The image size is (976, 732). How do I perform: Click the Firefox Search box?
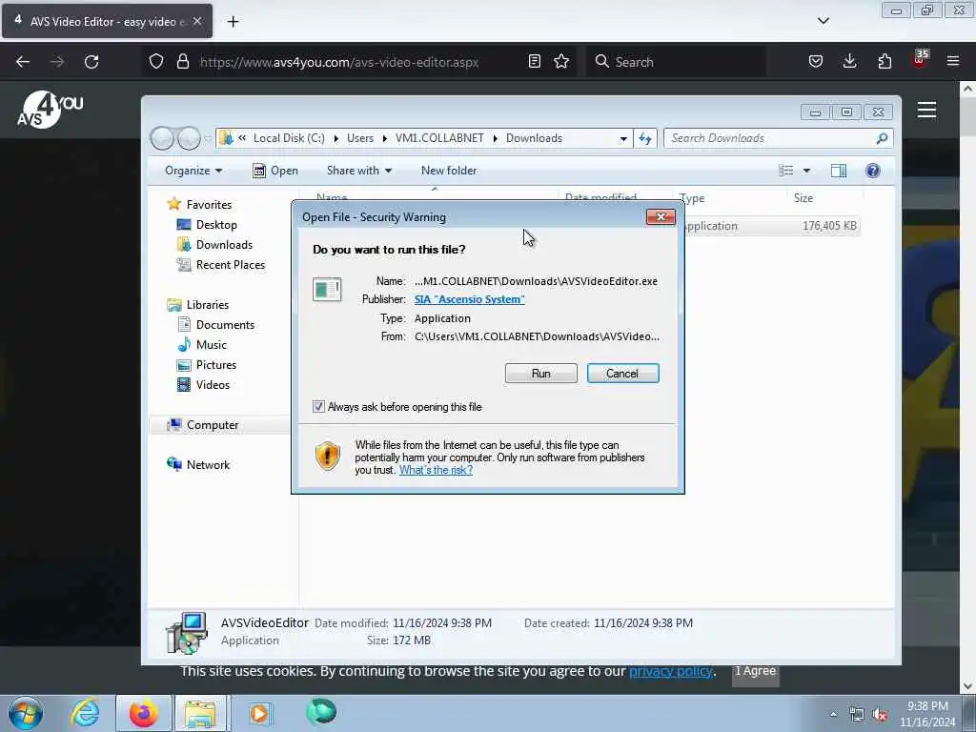676,62
